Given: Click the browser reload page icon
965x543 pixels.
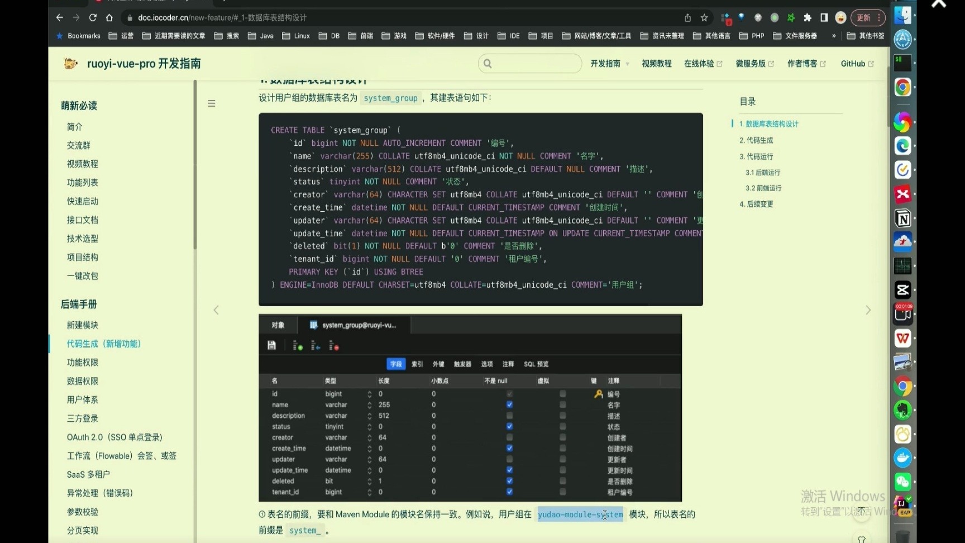Looking at the screenshot, I should click(93, 17).
